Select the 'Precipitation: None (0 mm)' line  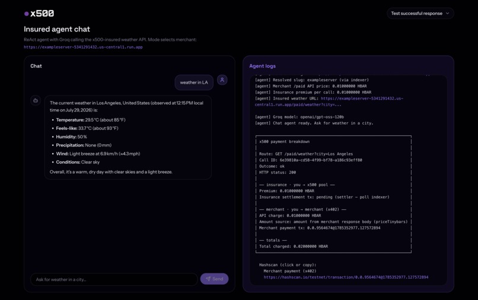tap(84, 145)
